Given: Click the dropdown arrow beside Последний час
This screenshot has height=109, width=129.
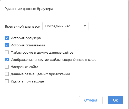Looking at the screenshot, I should tap(85, 26).
